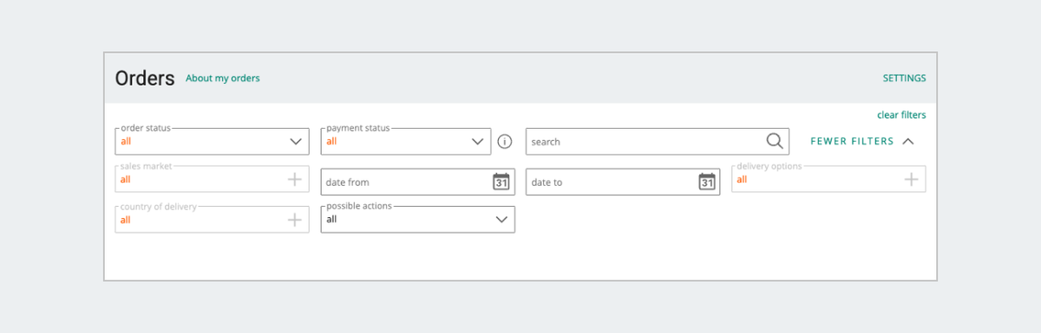Screen dimensions: 1041x333
Task: Open the date to calendar icon
Action: pyautogui.click(x=706, y=182)
